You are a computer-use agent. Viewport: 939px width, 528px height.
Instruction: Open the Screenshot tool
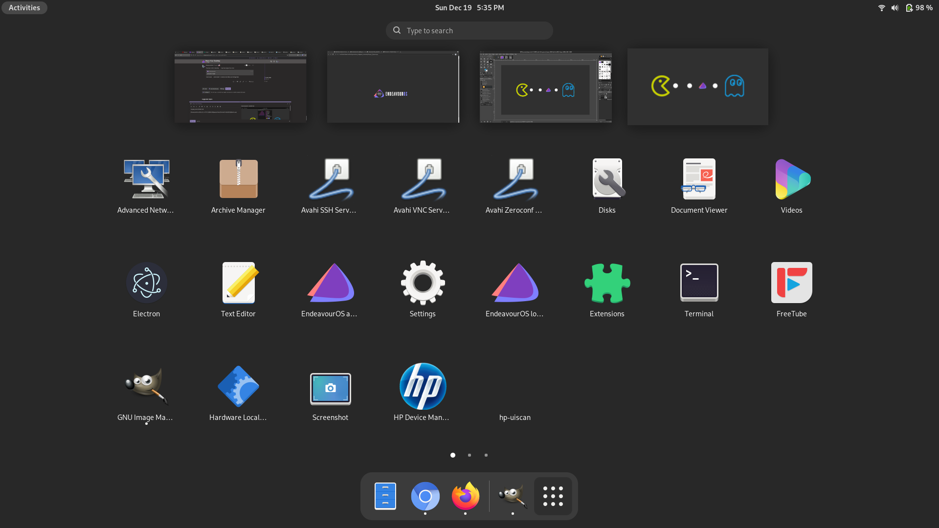(330, 389)
